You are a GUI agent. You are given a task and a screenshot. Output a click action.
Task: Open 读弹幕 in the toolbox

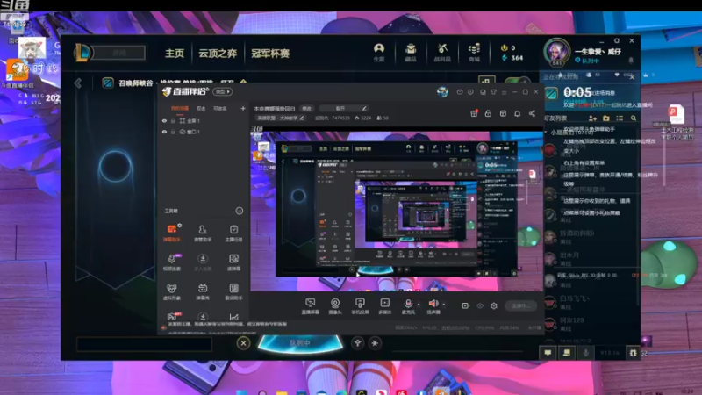(233, 262)
